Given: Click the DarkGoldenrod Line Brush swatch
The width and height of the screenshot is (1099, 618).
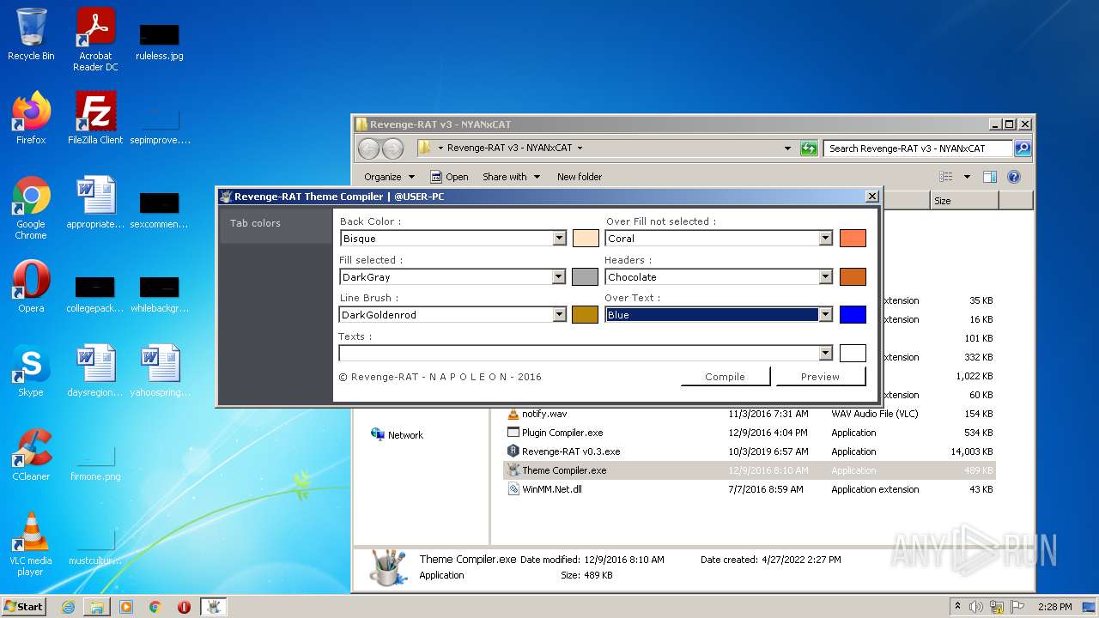Looking at the screenshot, I should point(586,314).
